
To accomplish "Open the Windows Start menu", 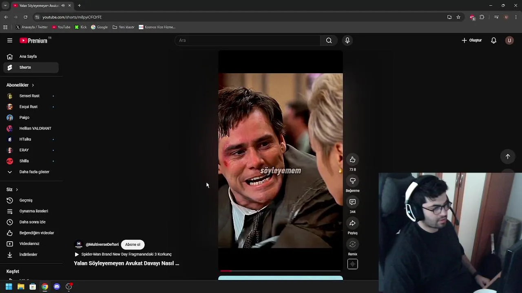I will coord(9,286).
